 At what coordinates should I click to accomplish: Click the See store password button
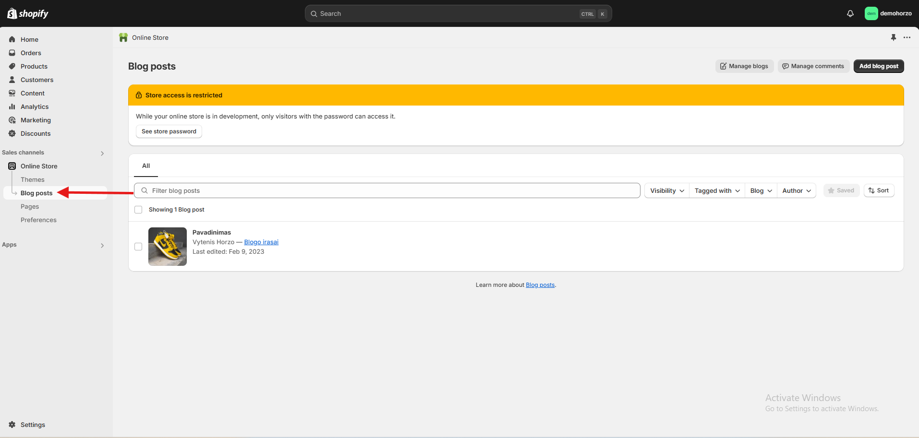tap(169, 131)
